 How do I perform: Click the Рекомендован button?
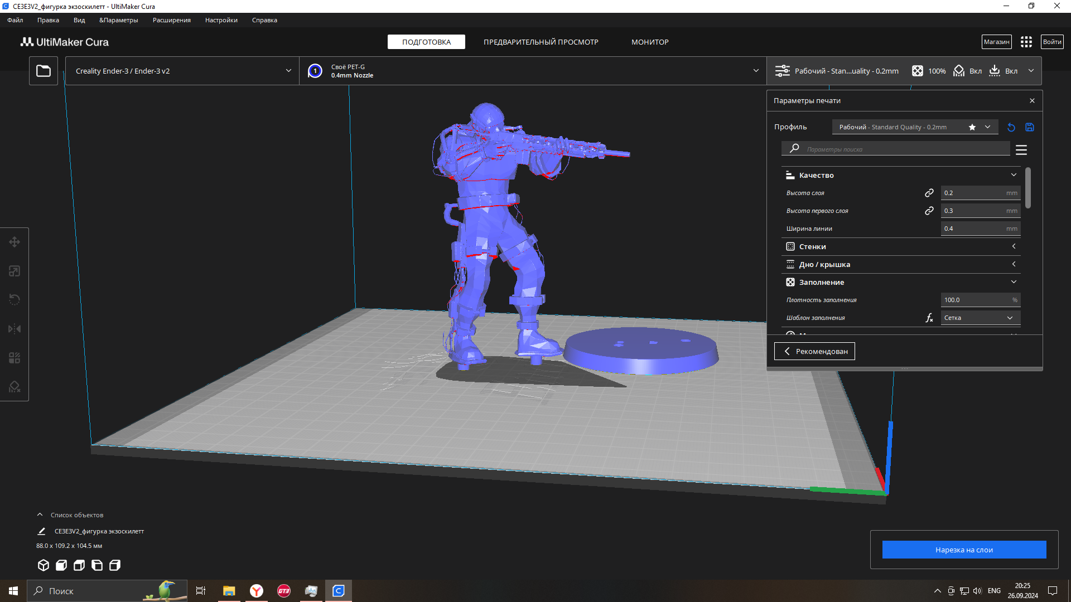pos(814,351)
